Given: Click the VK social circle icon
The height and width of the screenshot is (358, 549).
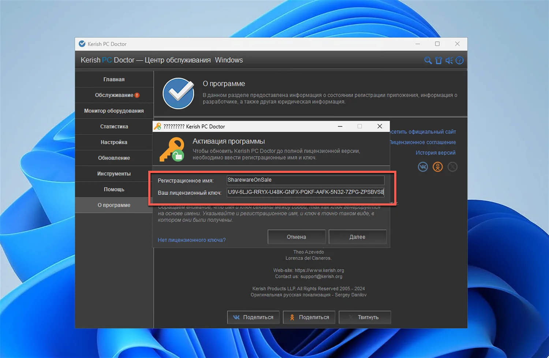Looking at the screenshot, I should coord(423,167).
